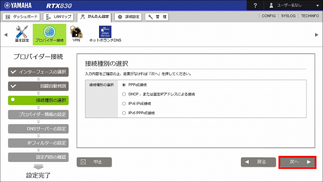The image size is (323, 182).
Task: Open the 基本設定 tools icon
Action: click(22, 34)
